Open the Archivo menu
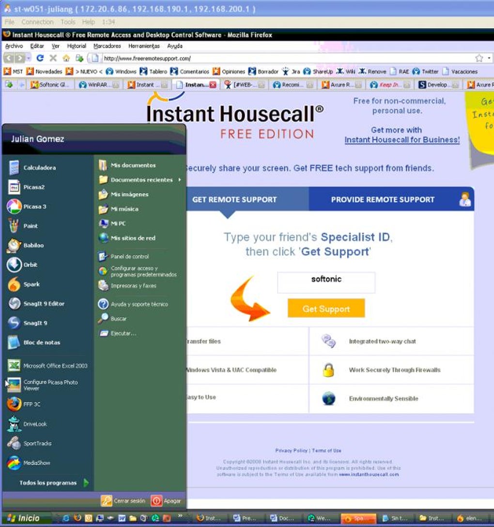The width and height of the screenshot is (494, 527). (x=14, y=46)
